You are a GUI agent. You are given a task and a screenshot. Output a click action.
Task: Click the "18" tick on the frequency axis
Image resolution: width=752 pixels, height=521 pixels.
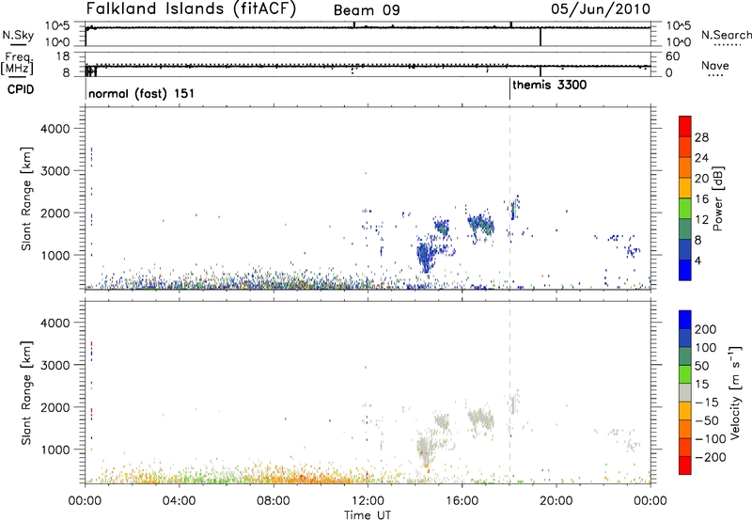63,56
